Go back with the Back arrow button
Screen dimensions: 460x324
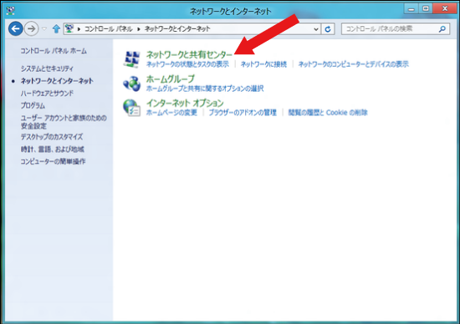click(x=16, y=28)
